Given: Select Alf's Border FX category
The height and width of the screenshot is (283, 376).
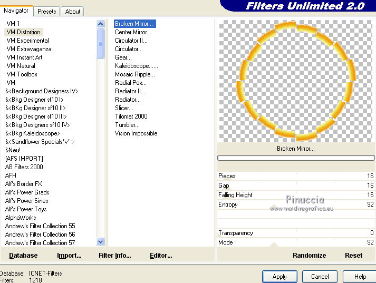Looking at the screenshot, I should pos(24,184).
